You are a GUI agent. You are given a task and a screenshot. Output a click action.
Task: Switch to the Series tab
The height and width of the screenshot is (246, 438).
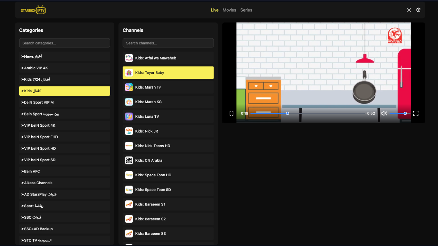(246, 10)
